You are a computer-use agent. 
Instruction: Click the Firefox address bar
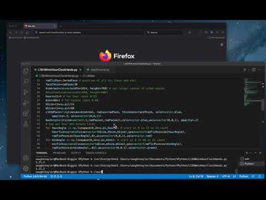click(88, 33)
